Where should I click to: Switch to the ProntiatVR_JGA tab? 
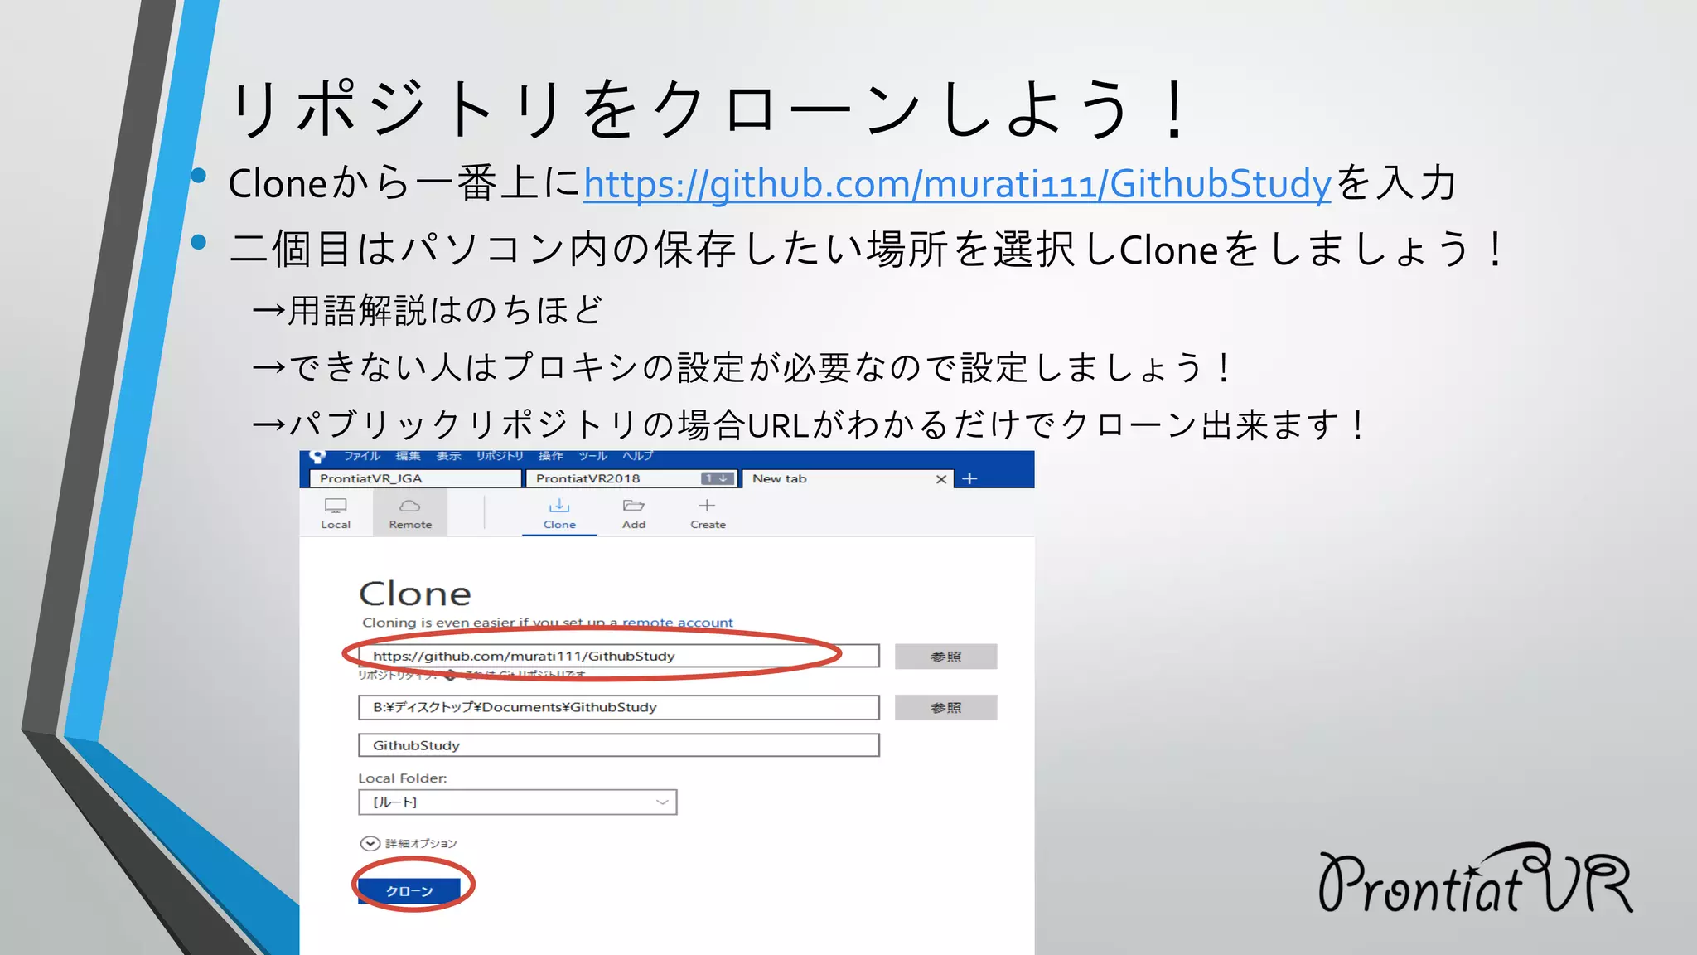[x=415, y=478]
